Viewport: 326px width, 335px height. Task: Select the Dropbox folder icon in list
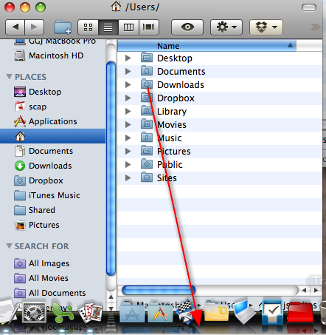[147, 98]
